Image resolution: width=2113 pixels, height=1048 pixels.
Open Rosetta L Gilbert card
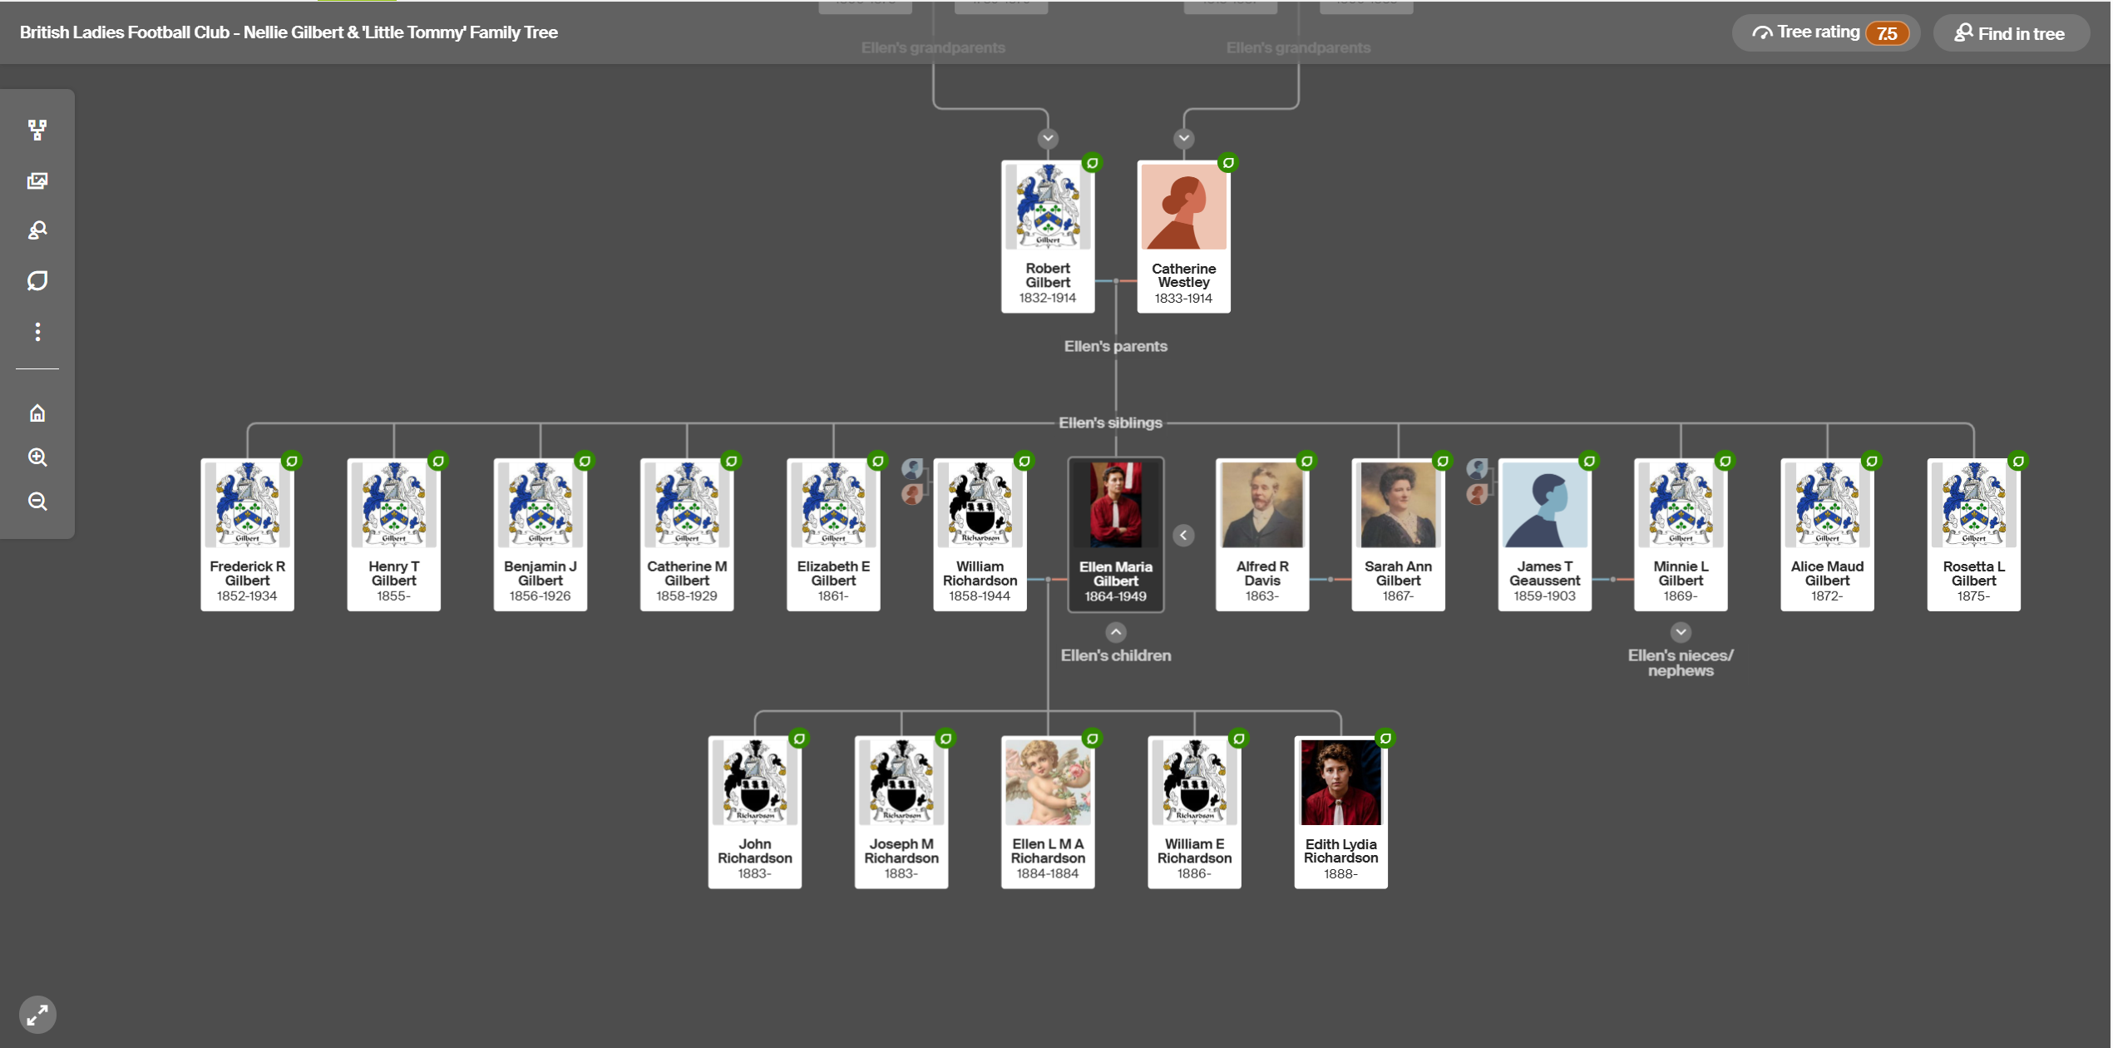pos(1973,535)
